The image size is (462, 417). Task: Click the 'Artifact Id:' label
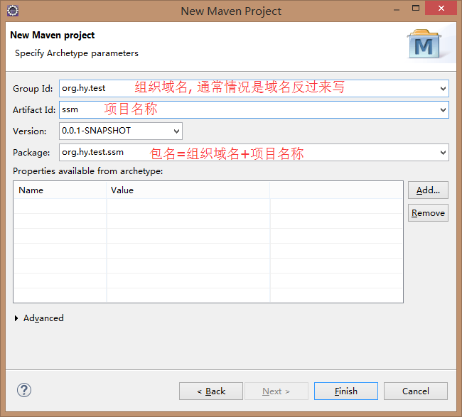click(34, 110)
